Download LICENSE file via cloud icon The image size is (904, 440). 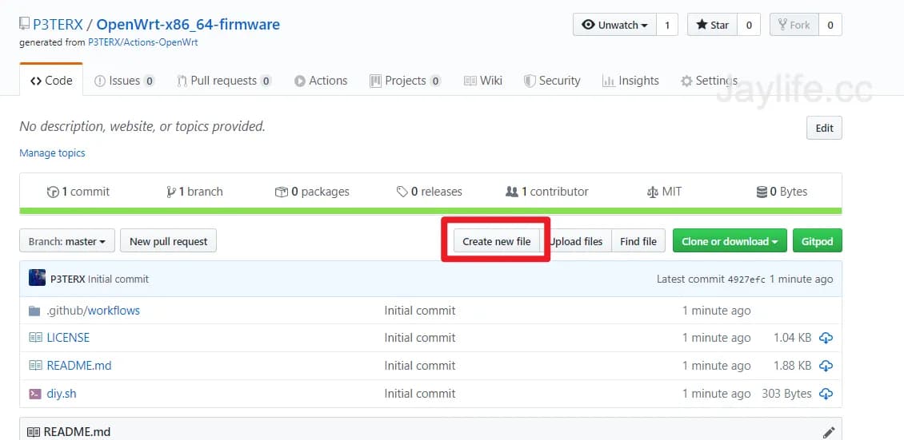tap(826, 338)
